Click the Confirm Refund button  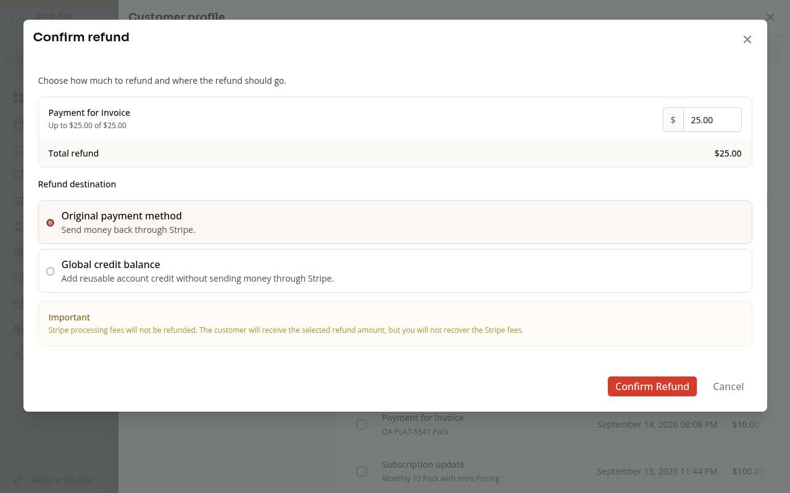click(x=652, y=386)
